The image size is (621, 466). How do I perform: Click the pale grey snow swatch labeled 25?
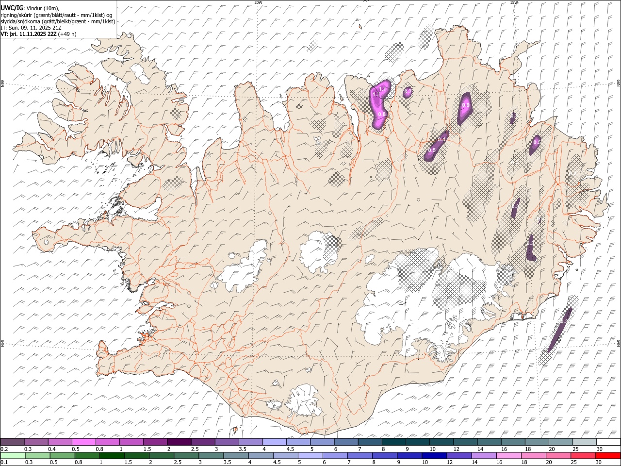(585, 442)
